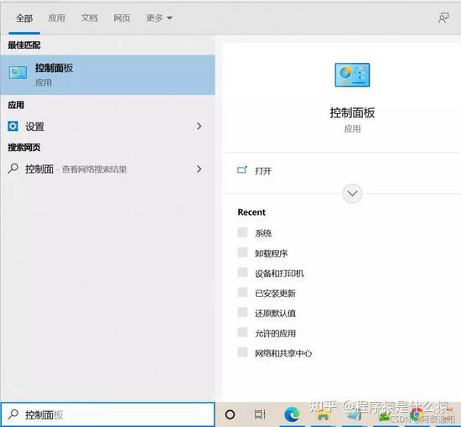The image size is (461, 427).
Task: Open Task View from the taskbar
Action: 260,414
